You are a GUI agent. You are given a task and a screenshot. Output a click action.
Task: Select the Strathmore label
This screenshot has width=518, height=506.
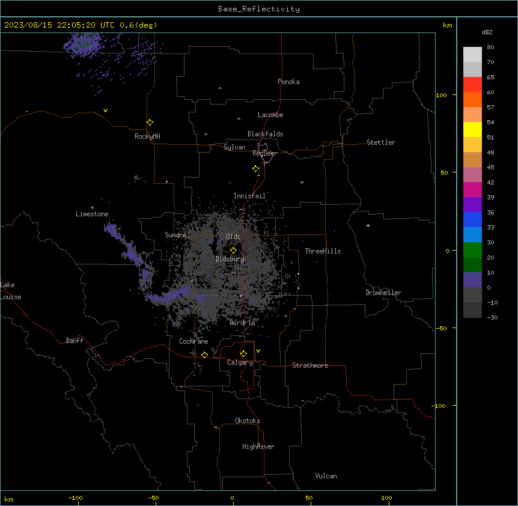tap(310, 365)
